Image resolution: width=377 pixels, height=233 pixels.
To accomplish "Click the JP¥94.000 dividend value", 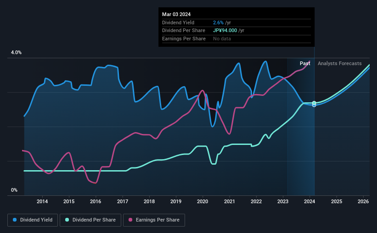I will coord(225,31).
